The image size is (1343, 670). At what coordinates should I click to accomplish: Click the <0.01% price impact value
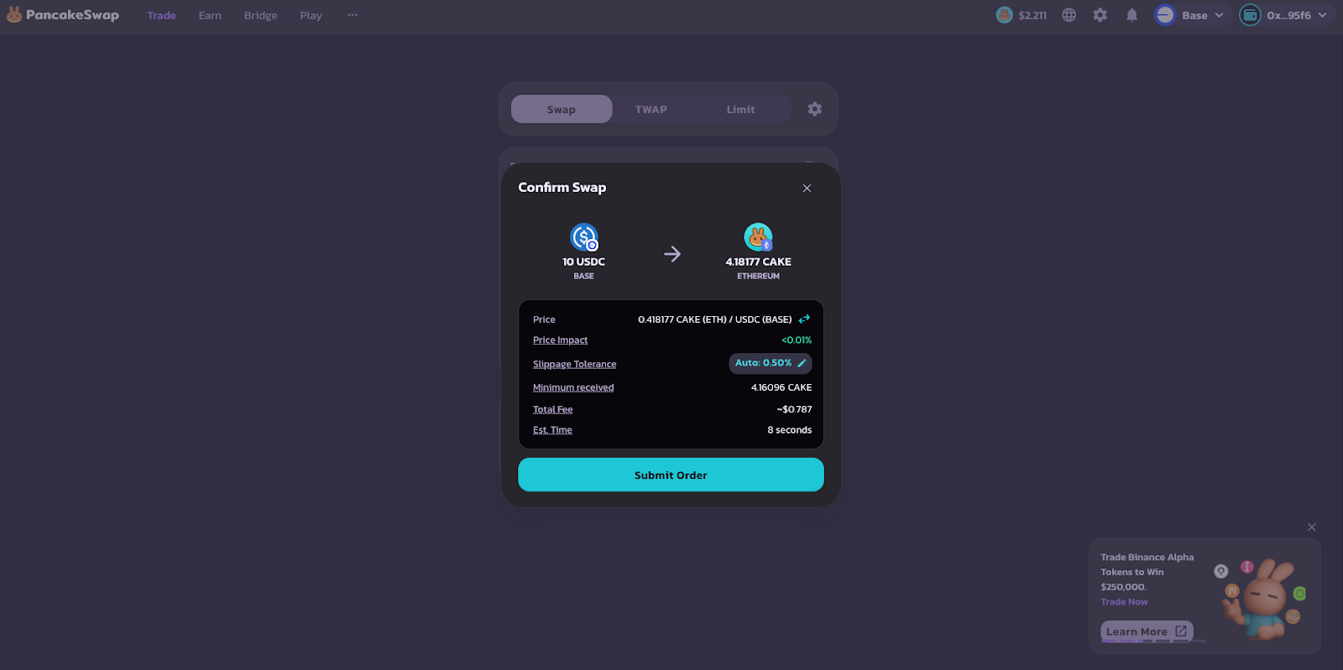tap(797, 340)
